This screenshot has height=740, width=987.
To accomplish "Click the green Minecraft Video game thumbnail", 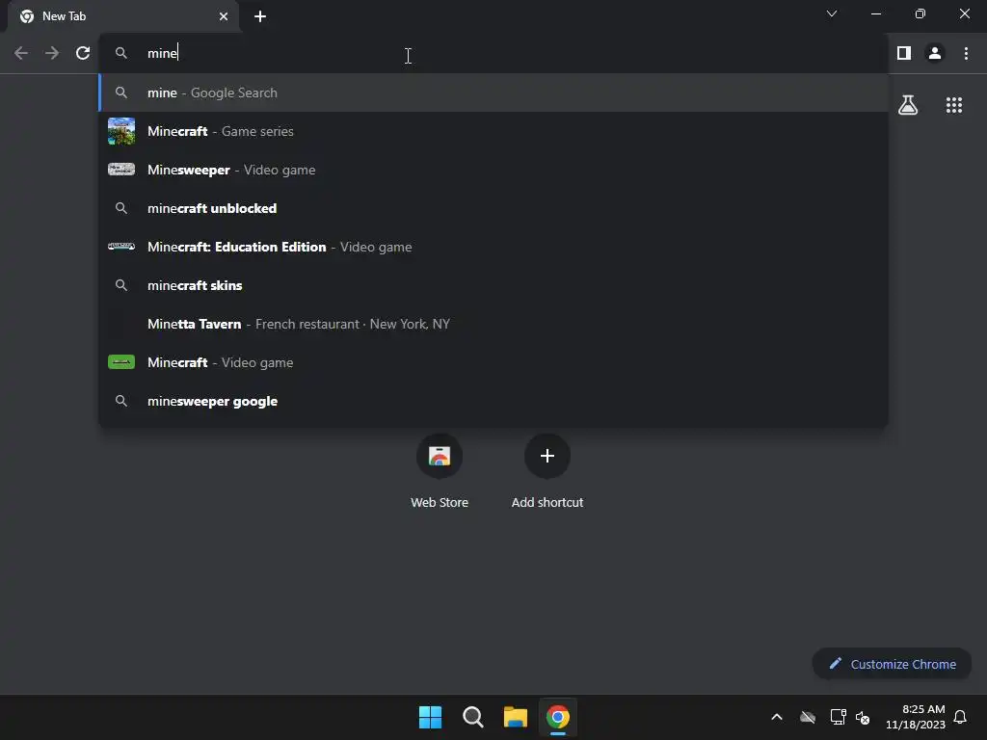I will [121, 362].
